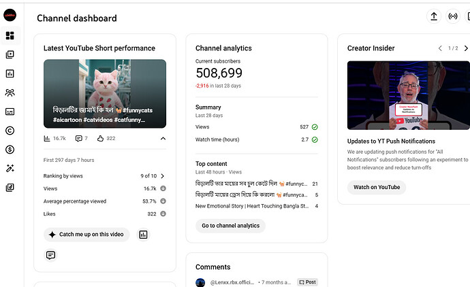Open the latest Short thumbnail with pink cat
The height and width of the screenshot is (287, 470).
105,94
